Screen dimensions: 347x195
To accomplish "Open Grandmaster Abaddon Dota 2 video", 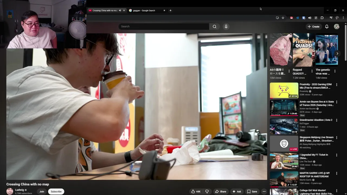I will pyautogui.click(x=316, y=120).
